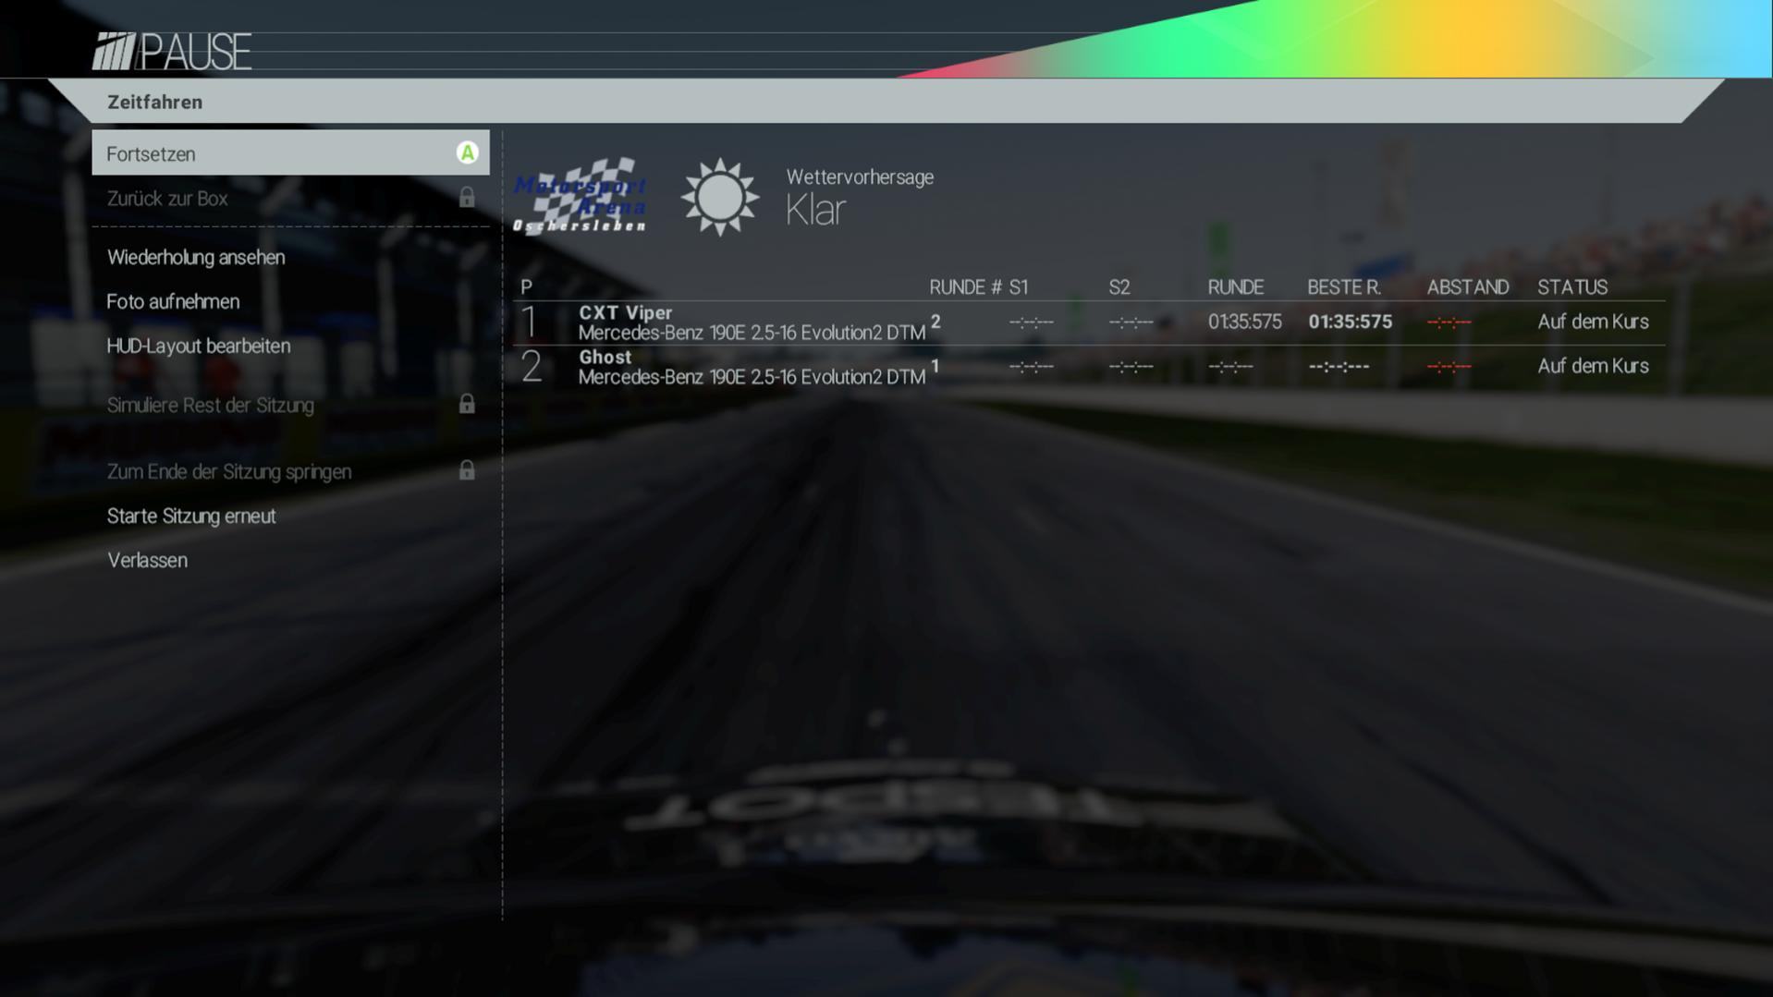Click Auf dem Kurs status for CXT Viper
This screenshot has height=997, width=1773.
tap(1593, 322)
